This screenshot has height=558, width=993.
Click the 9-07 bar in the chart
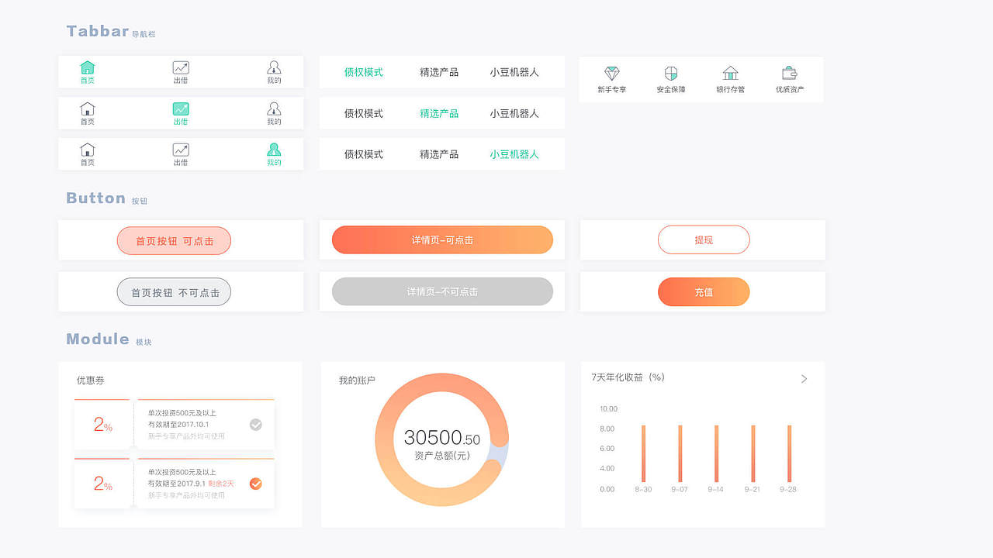[x=680, y=453]
